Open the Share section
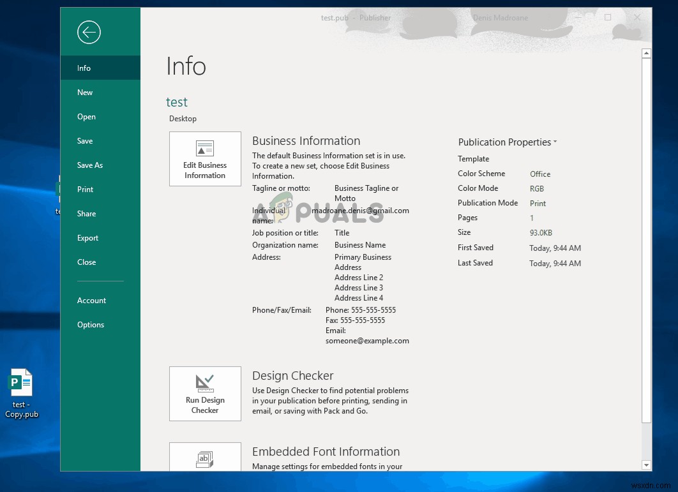The image size is (678, 492). pyautogui.click(x=86, y=213)
